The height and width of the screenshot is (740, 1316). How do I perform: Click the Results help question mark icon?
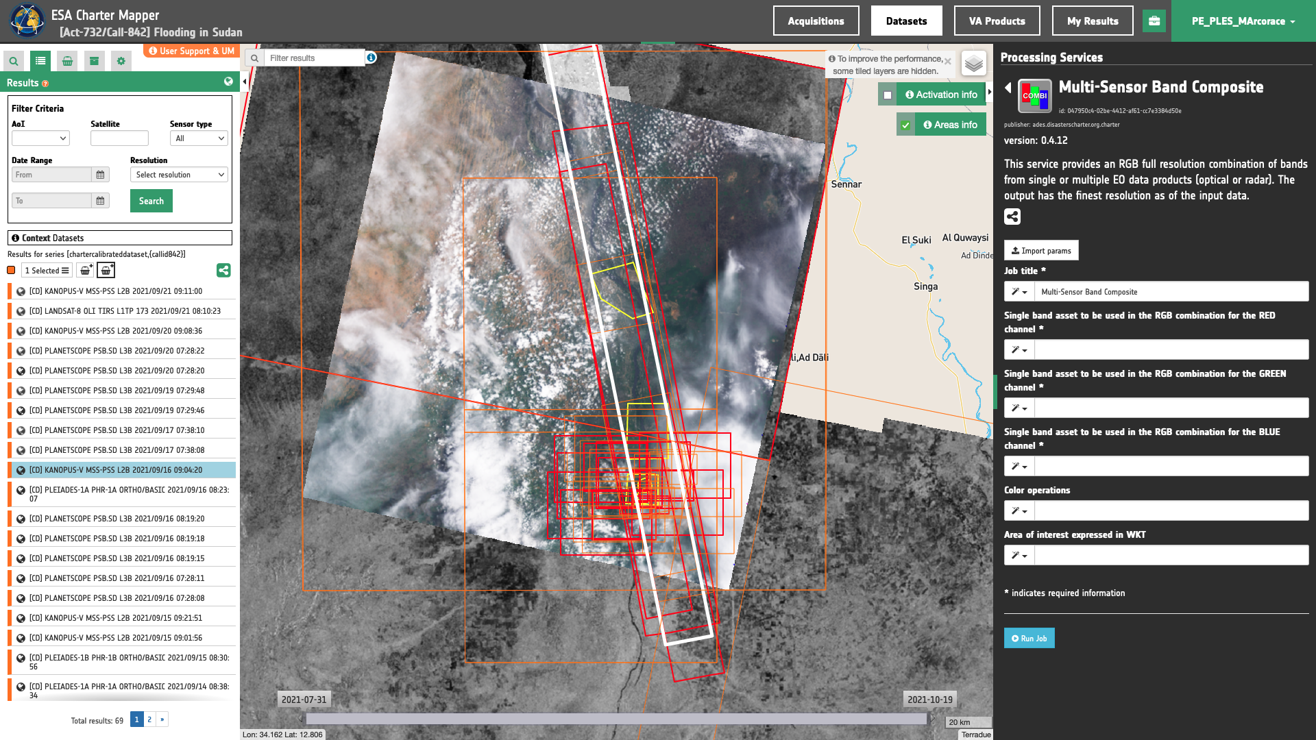coord(45,84)
